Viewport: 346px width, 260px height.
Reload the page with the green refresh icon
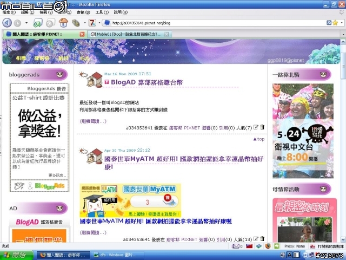point(38,23)
